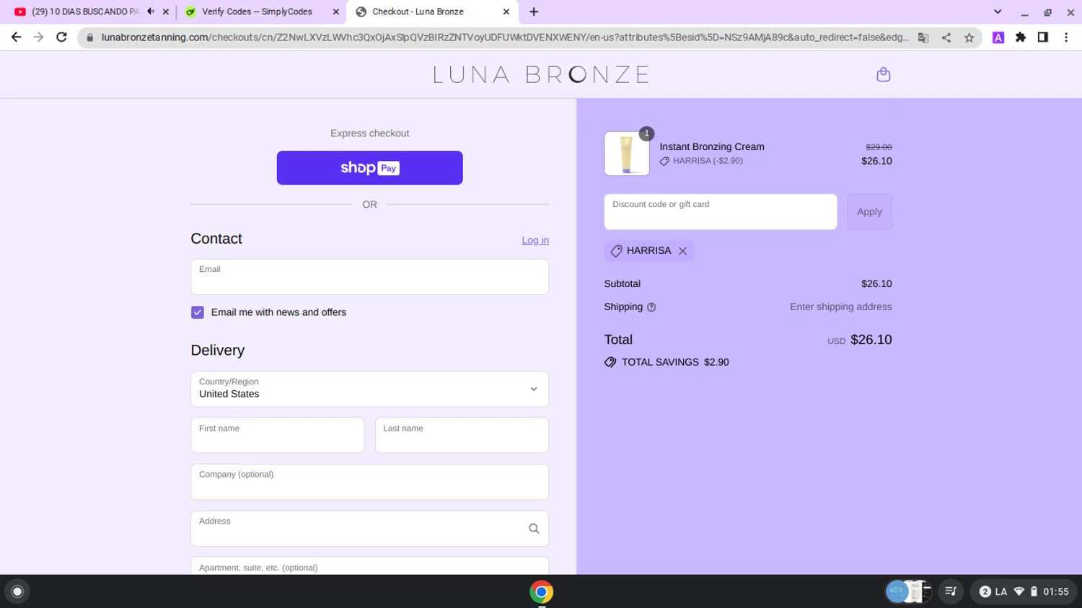Click the browser address bar URL

505,38
